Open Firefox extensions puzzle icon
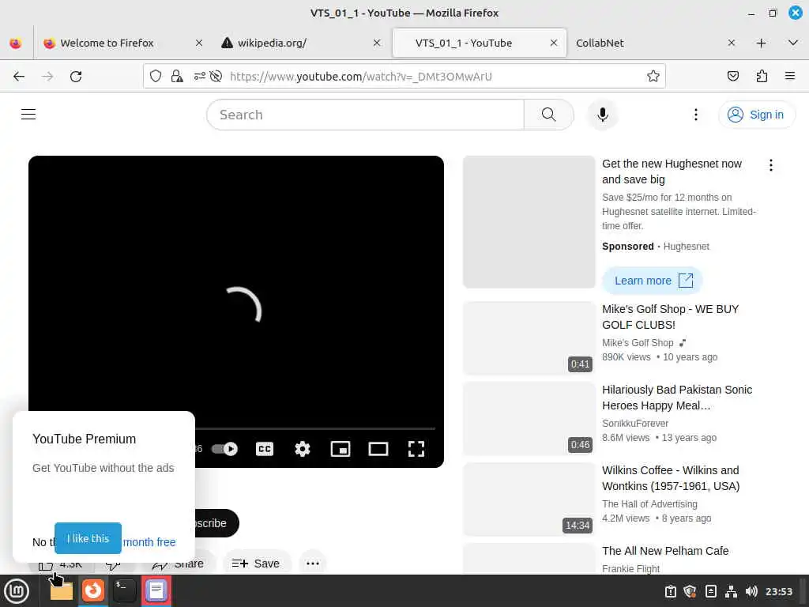The image size is (809, 607). coord(762,77)
